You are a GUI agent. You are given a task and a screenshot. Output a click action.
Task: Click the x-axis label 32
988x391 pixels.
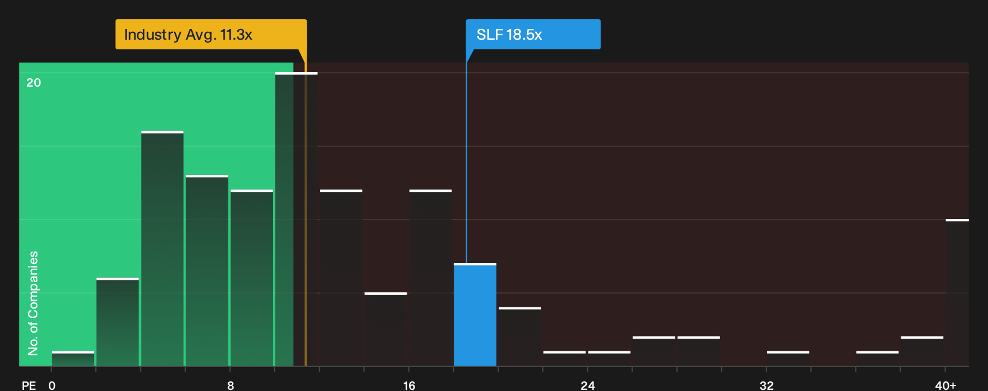click(x=766, y=385)
